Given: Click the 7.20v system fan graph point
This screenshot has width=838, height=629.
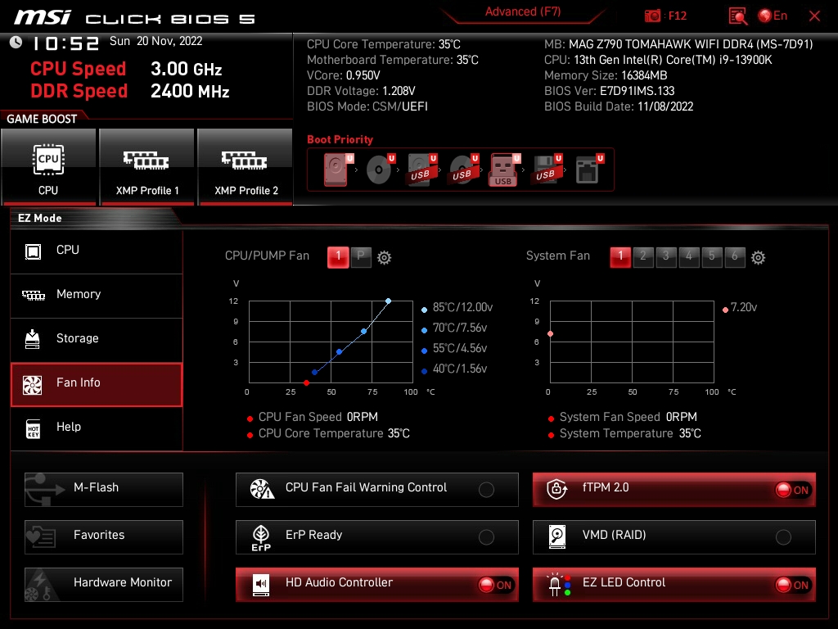Looking at the screenshot, I should tap(551, 334).
